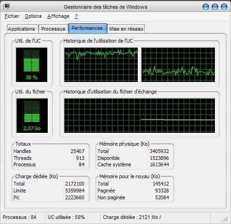
Task: Select the Performances tab
Action: coord(87,28)
